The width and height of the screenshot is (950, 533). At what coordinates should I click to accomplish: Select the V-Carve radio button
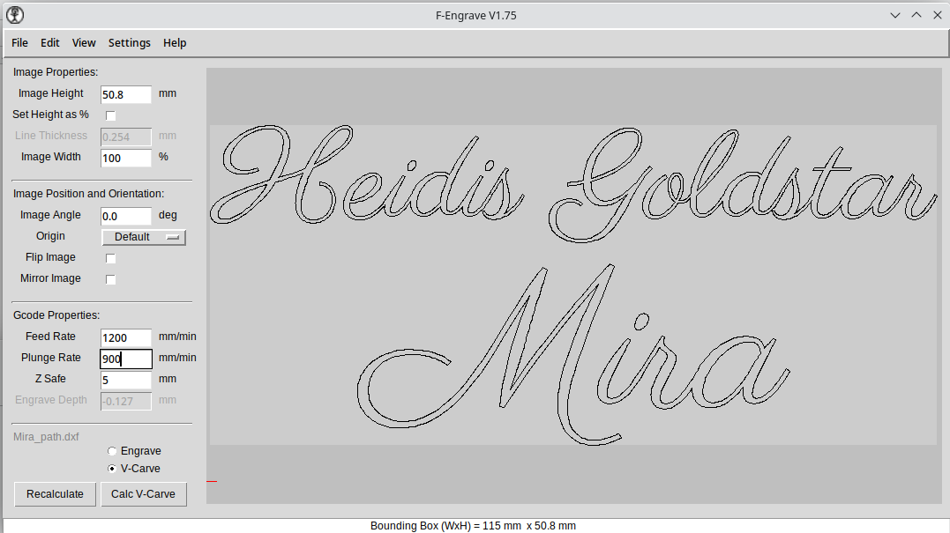112,470
